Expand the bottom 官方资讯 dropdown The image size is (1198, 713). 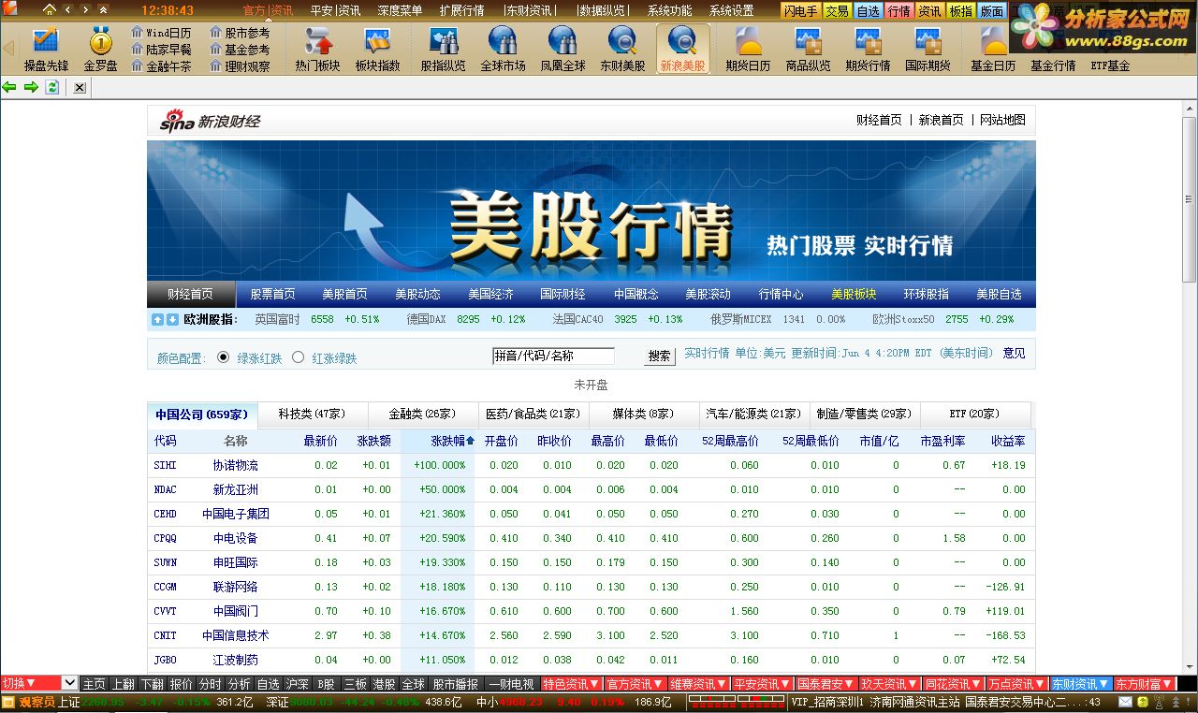636,684
